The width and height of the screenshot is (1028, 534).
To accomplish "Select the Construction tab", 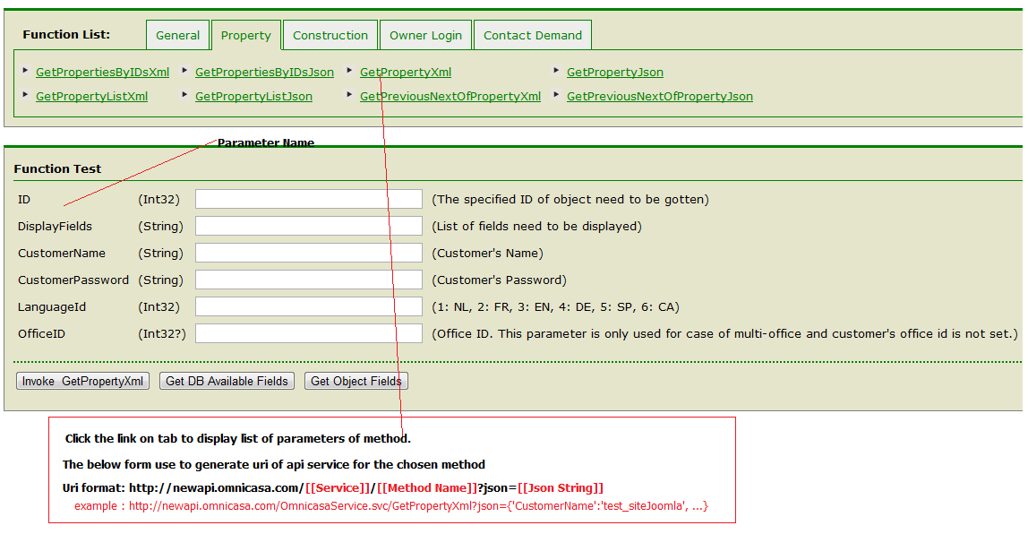I will click(x=330, y=36).
